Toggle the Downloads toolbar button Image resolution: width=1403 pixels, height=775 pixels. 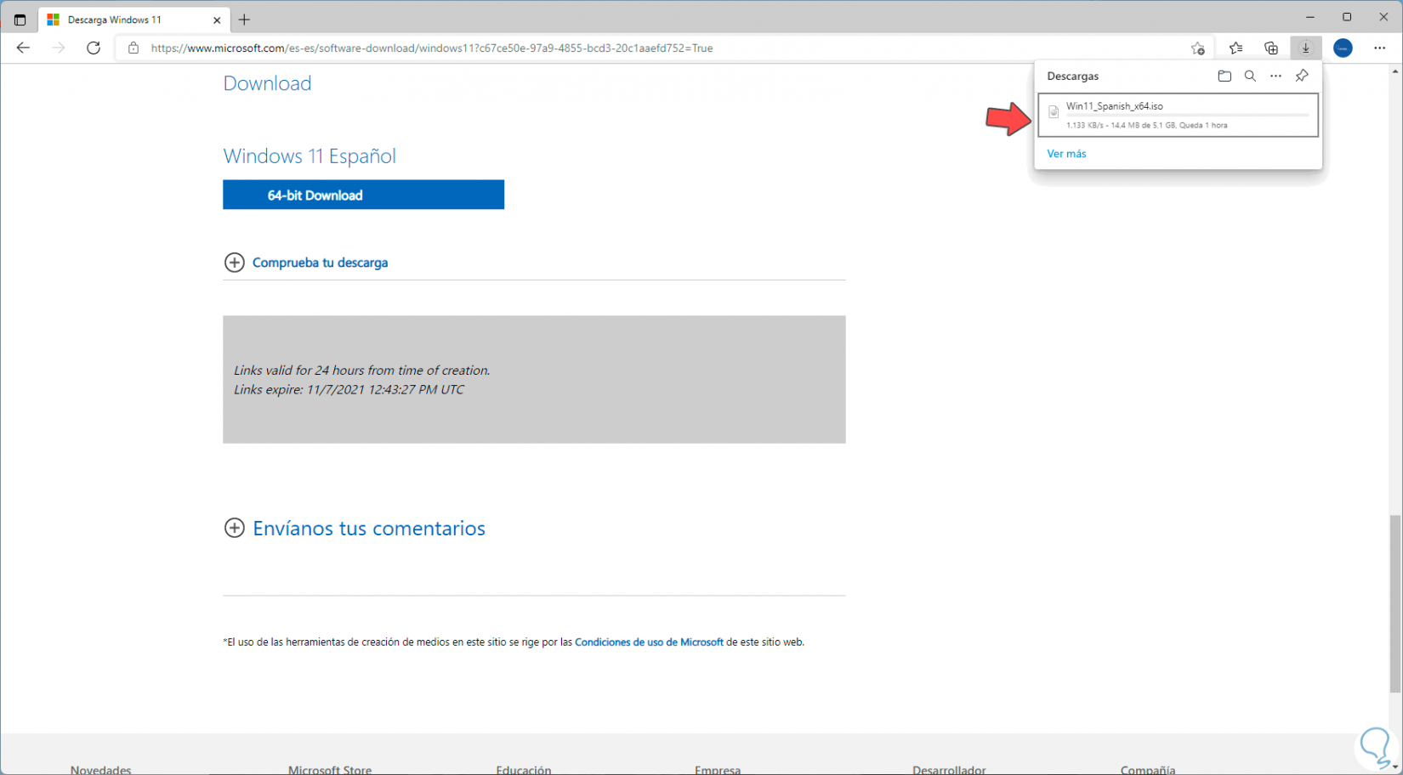click(x=1306, y=48)
